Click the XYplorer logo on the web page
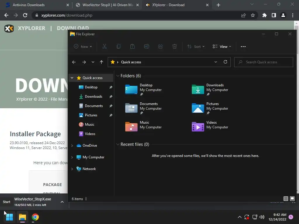 click(x=9, y=28)
